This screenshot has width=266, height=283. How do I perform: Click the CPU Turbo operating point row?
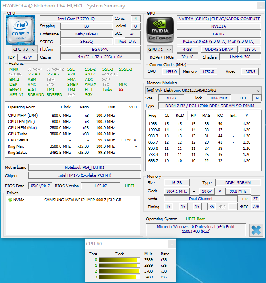73,134
